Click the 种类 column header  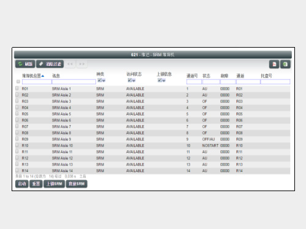coord(100,74)
